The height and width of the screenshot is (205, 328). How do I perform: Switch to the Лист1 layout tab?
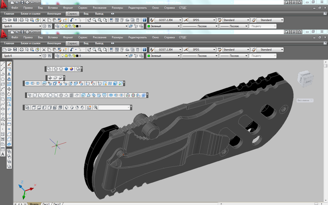(45, 204)
